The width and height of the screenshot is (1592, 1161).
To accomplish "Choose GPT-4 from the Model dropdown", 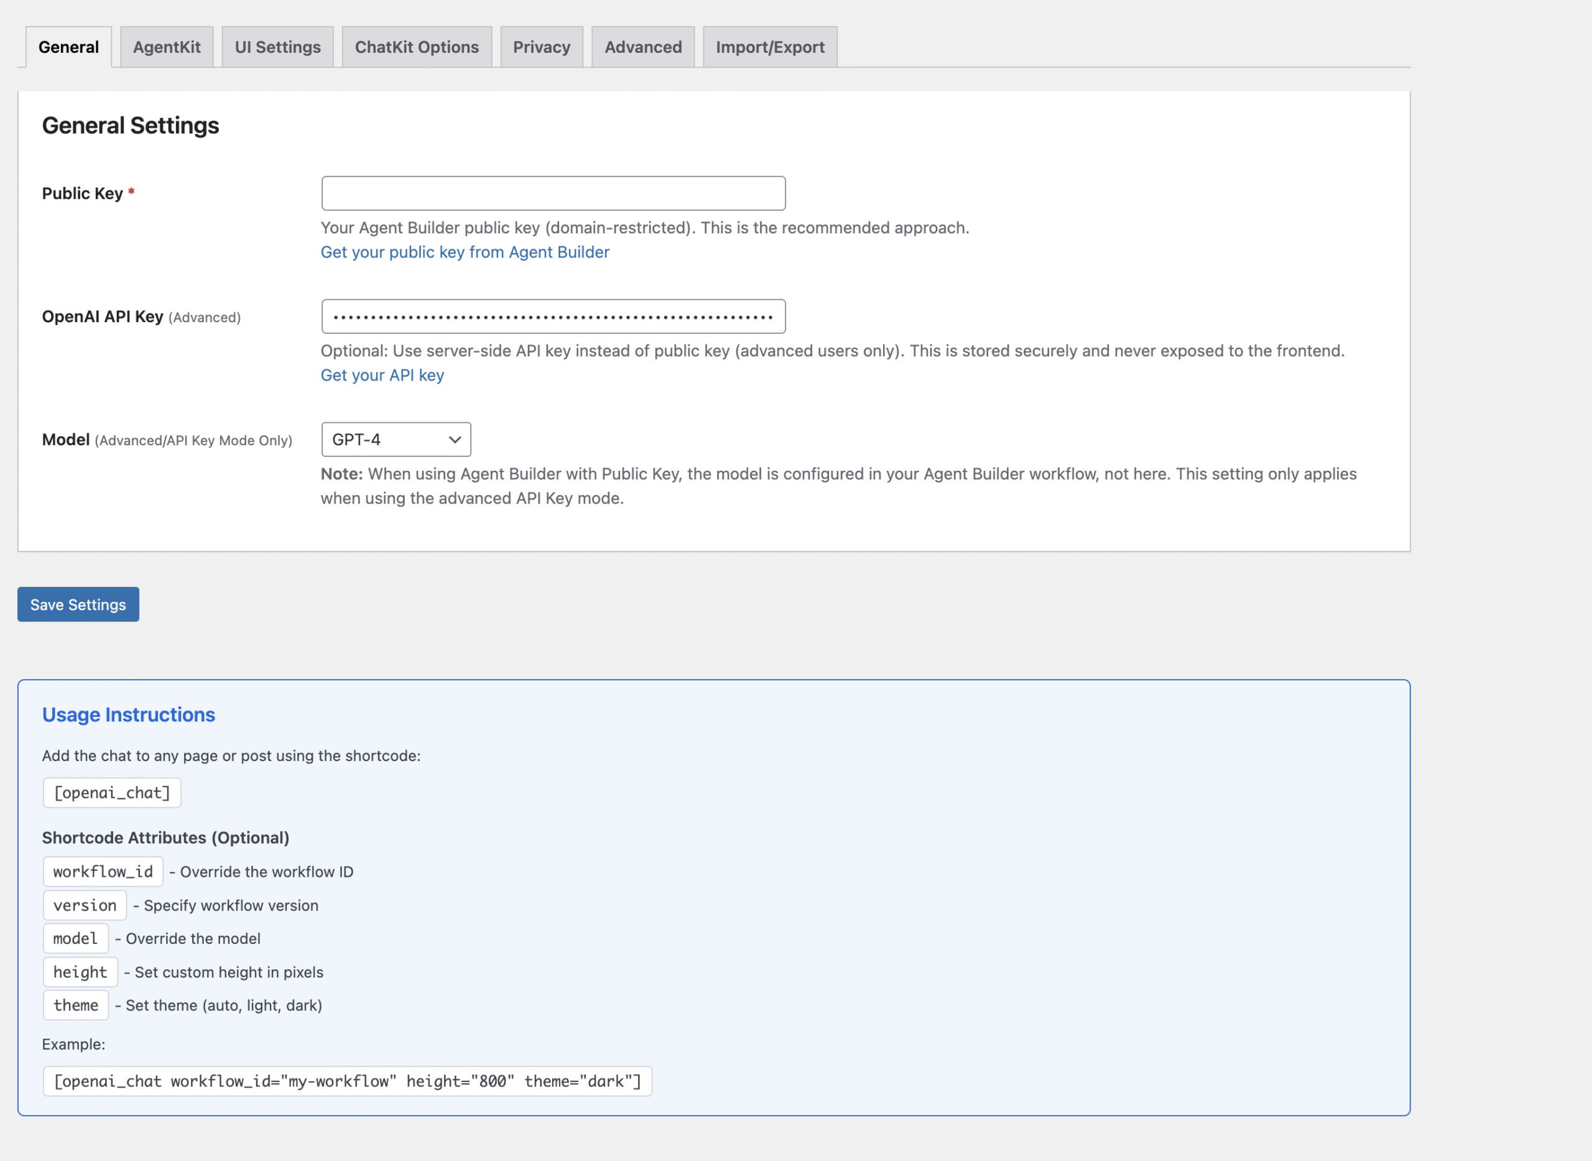I will tap(395, 439).
